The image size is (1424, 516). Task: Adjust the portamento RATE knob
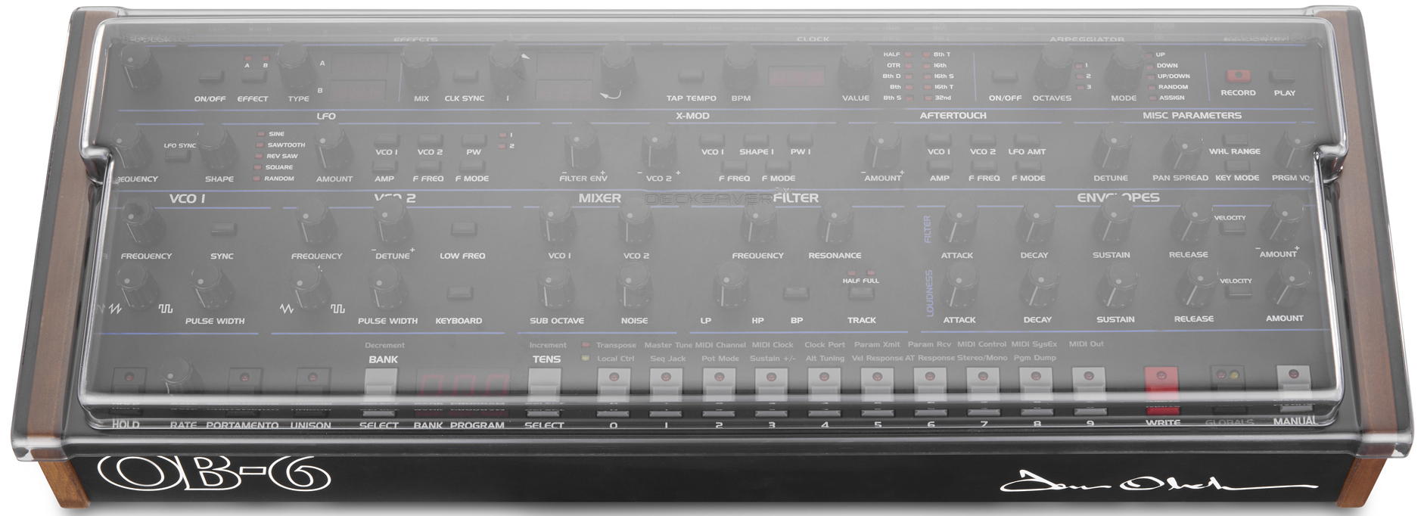pos(182,378)
